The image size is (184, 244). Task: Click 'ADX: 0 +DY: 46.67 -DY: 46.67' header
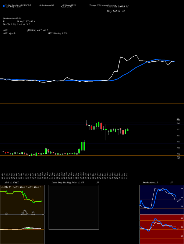(x=21, y=187)
